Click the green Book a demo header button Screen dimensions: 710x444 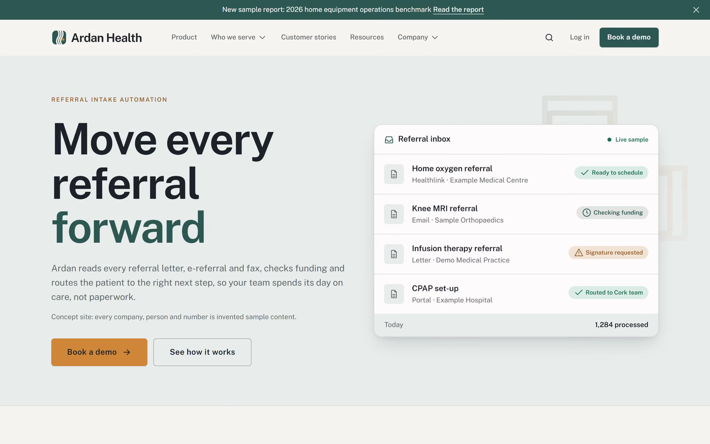pyautogui.click(x=629, y=37)
